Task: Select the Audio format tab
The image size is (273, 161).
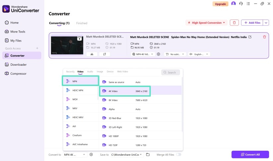Action: [90, 71]
